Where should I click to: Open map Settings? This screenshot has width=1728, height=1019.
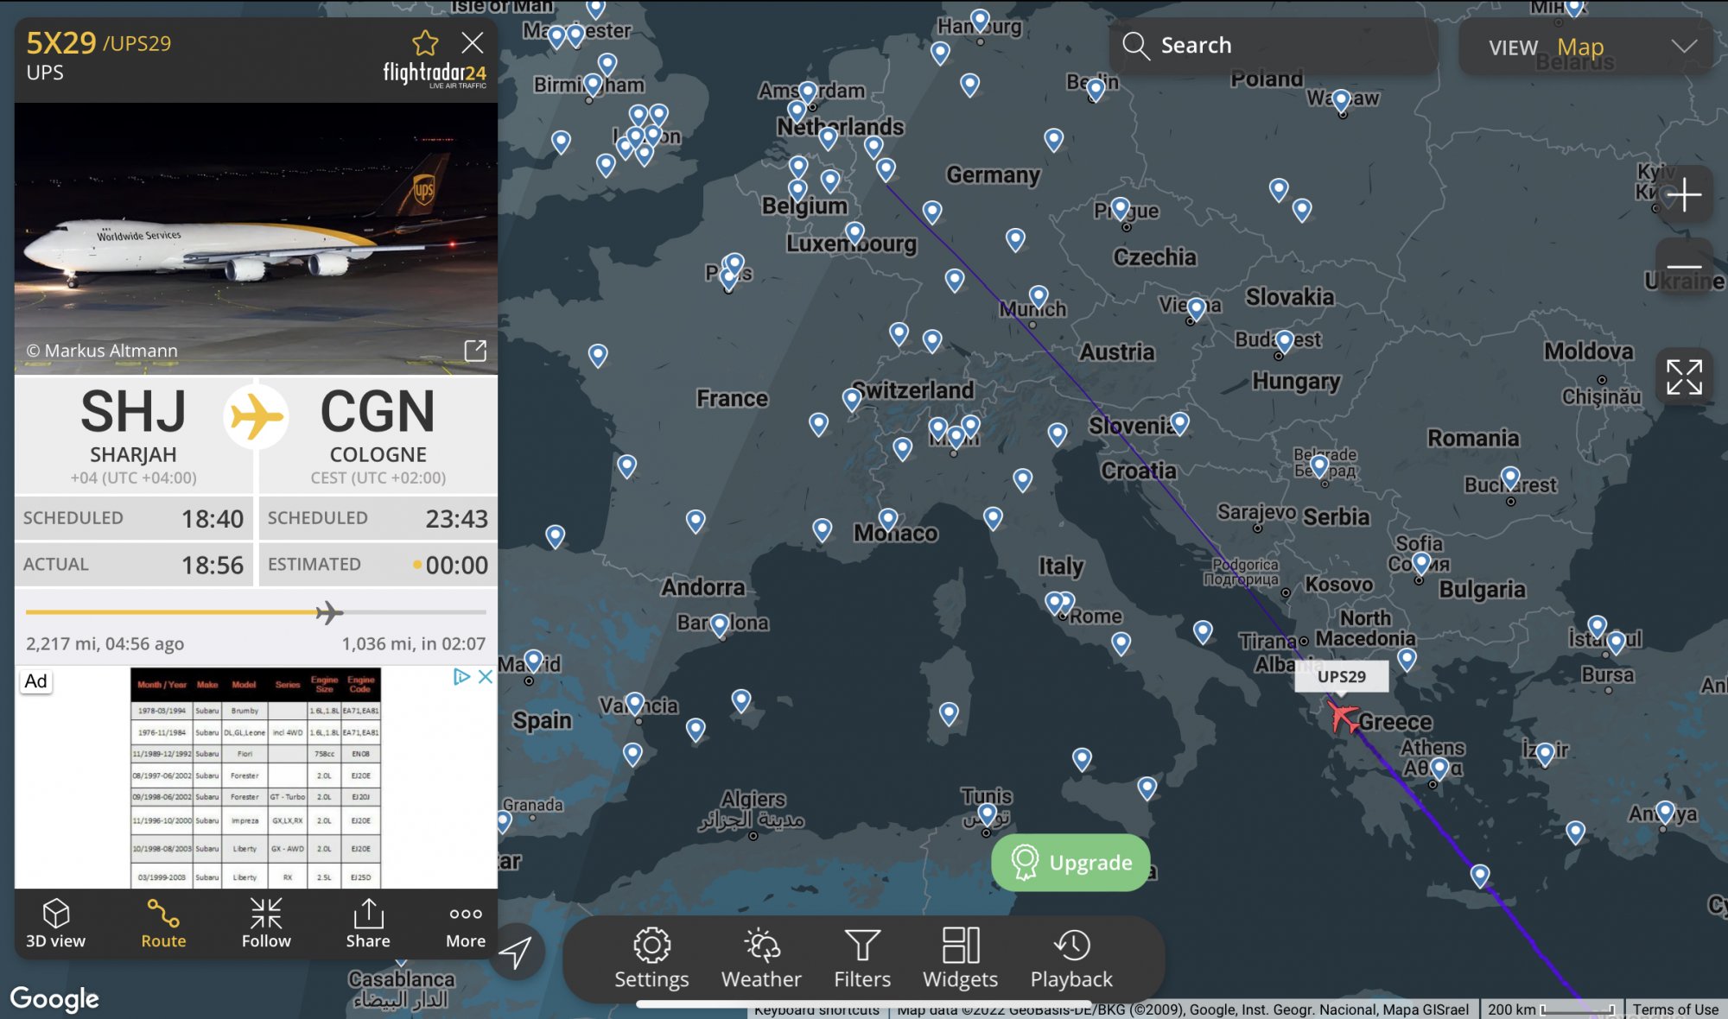coord(651,959)
